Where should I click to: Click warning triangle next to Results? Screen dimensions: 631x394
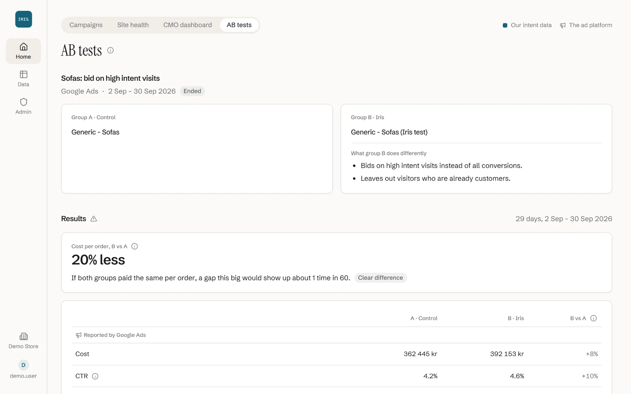(94, 219)
